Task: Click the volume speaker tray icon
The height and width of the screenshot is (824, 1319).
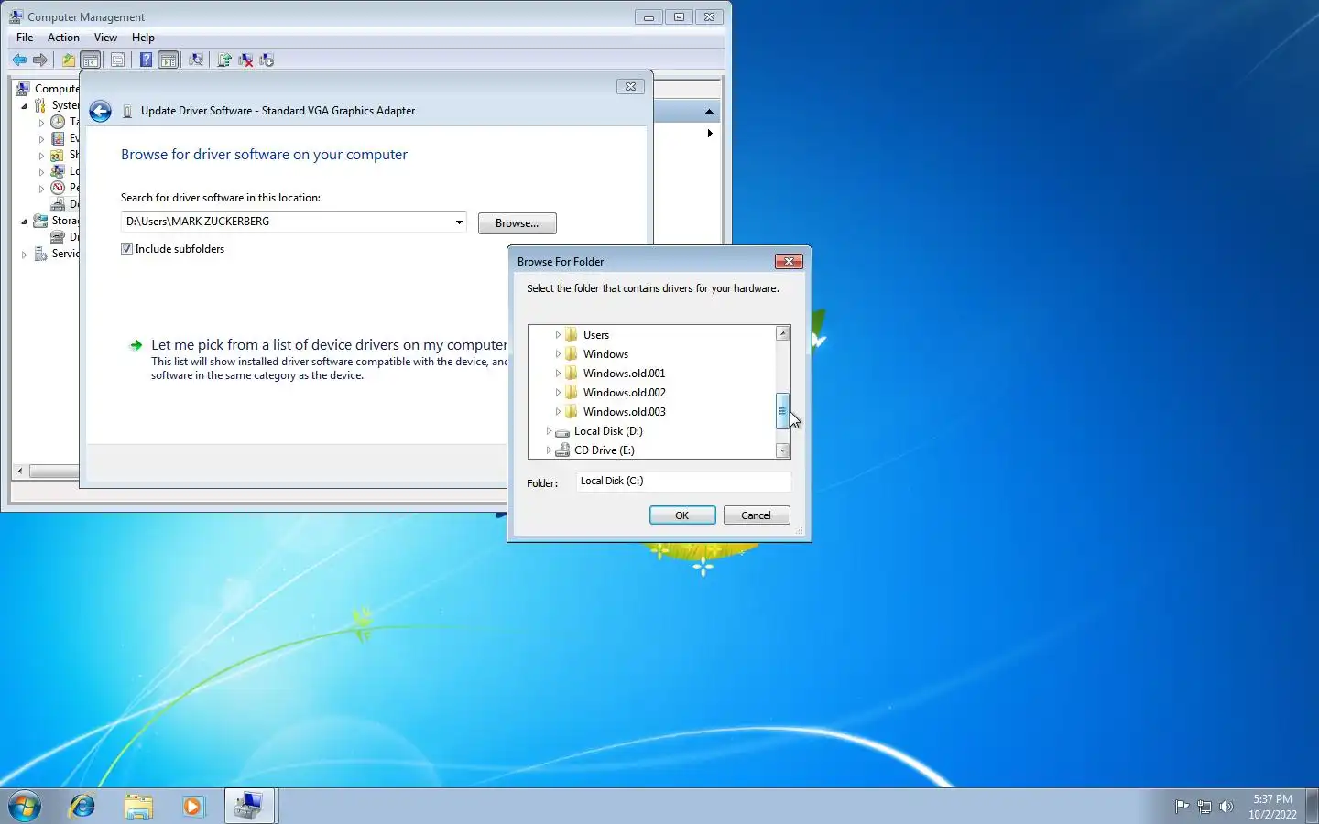Action: pyautogui.click(x=1226, y=807)
